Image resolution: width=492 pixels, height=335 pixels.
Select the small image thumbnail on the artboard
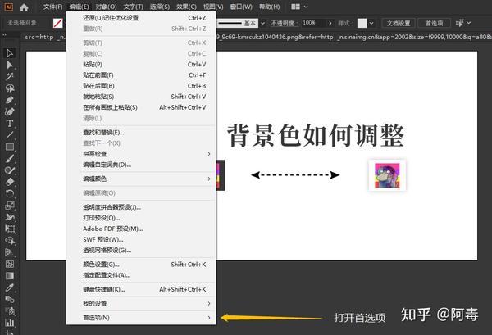click(x=387, y=175)
